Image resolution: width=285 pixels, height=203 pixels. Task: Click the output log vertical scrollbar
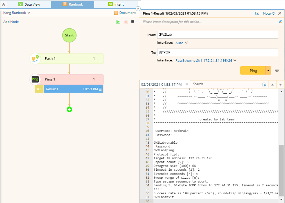[x=281, y=170]
